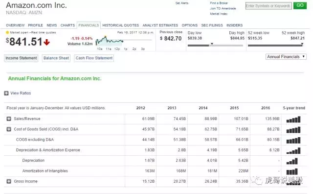
Task: Expand the Sales/Revenue row plus icon
Action: click(x=9, y=119)
